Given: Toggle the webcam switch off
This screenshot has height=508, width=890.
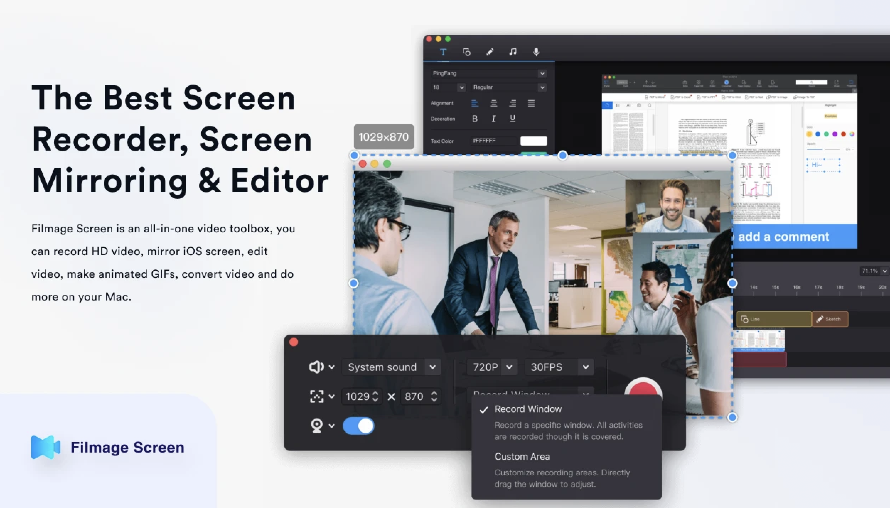Looking at the screenshot, I should (358, 426).
